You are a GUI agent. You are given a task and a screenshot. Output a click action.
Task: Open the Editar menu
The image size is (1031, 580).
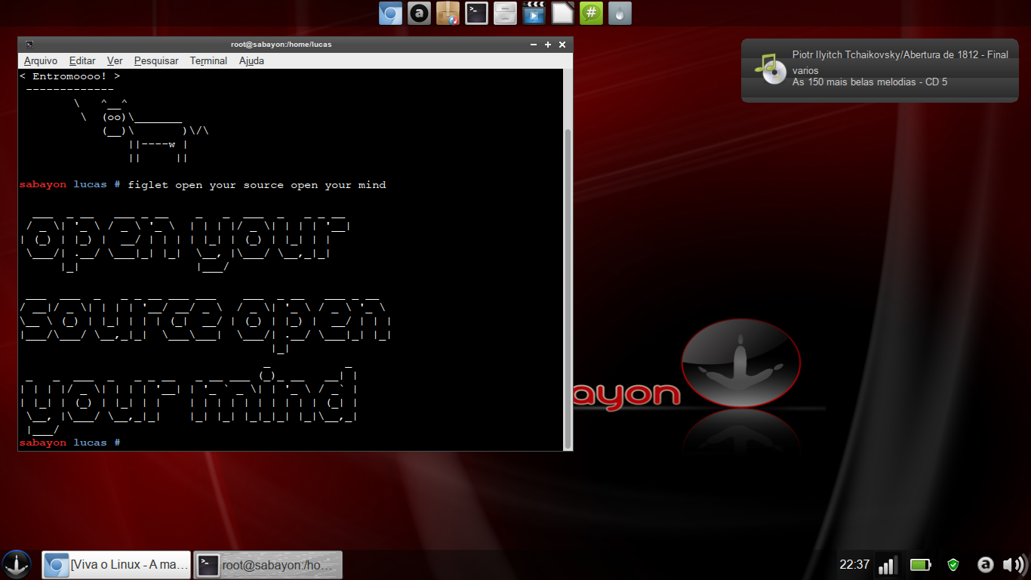tap(82, 60)
